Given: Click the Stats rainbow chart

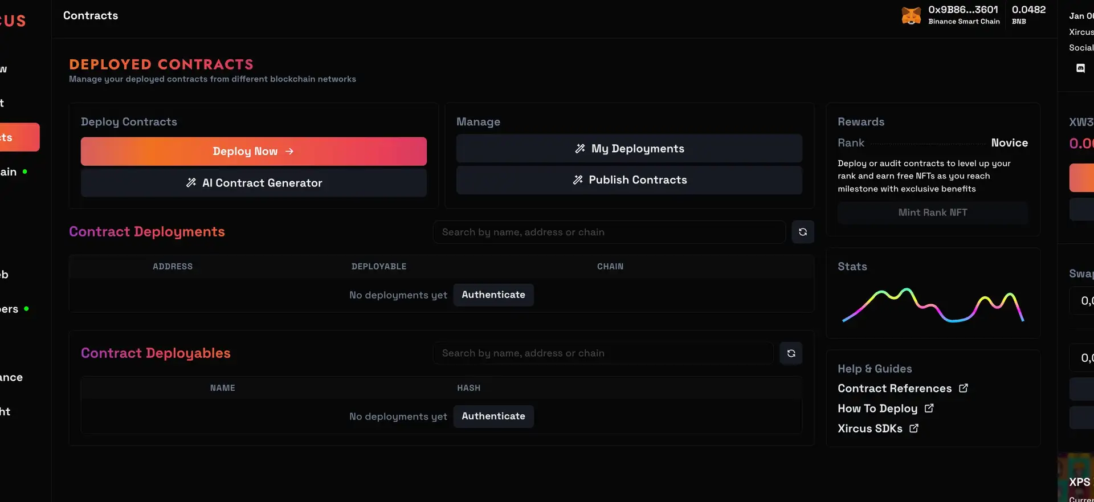Looking at the screenshot, I should tap(933, 305).
